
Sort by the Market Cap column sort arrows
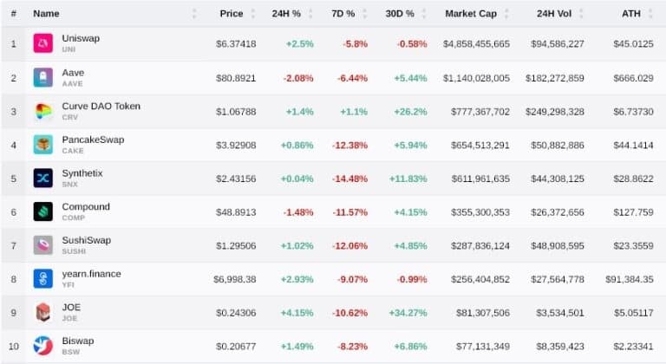[x=506, y=14]
